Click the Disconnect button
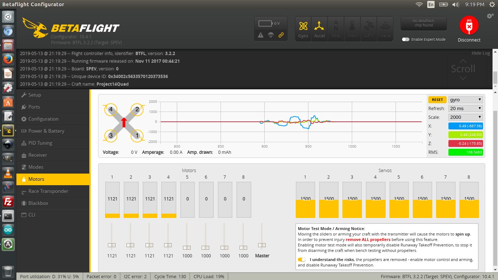 point(469,30)
